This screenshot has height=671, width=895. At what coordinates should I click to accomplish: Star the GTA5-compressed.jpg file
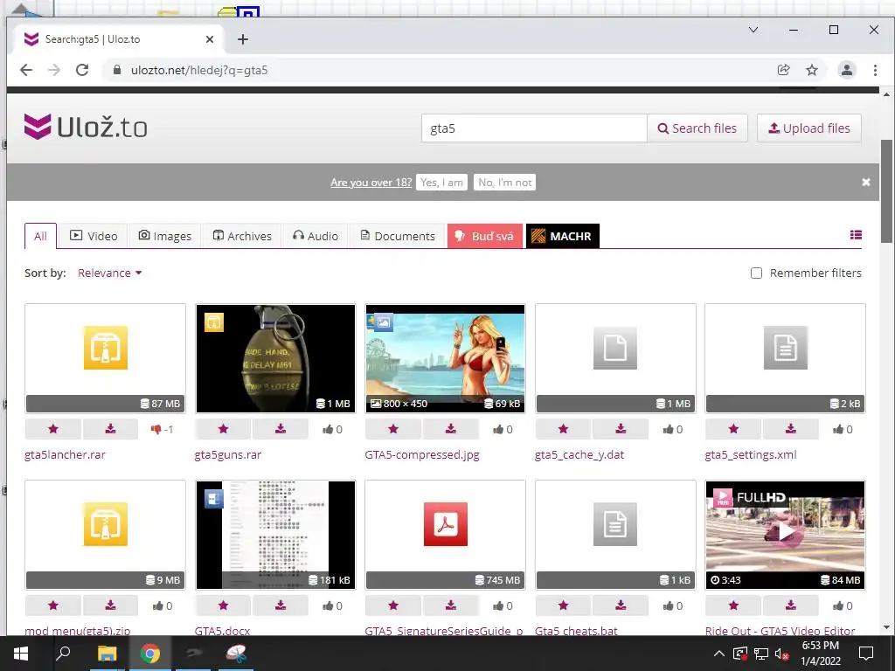(393, 429)
